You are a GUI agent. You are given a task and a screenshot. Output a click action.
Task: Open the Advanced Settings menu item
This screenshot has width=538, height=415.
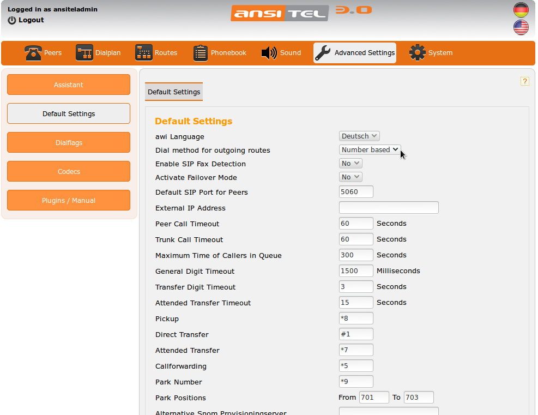[x=355, y=53]
